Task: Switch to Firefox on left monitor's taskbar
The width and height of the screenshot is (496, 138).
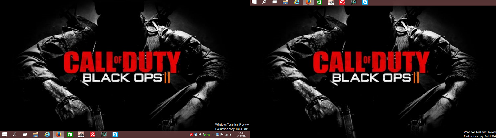Action: pos(58,134)
